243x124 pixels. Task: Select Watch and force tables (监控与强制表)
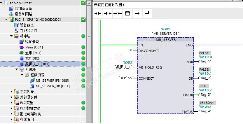coord(30,114)
